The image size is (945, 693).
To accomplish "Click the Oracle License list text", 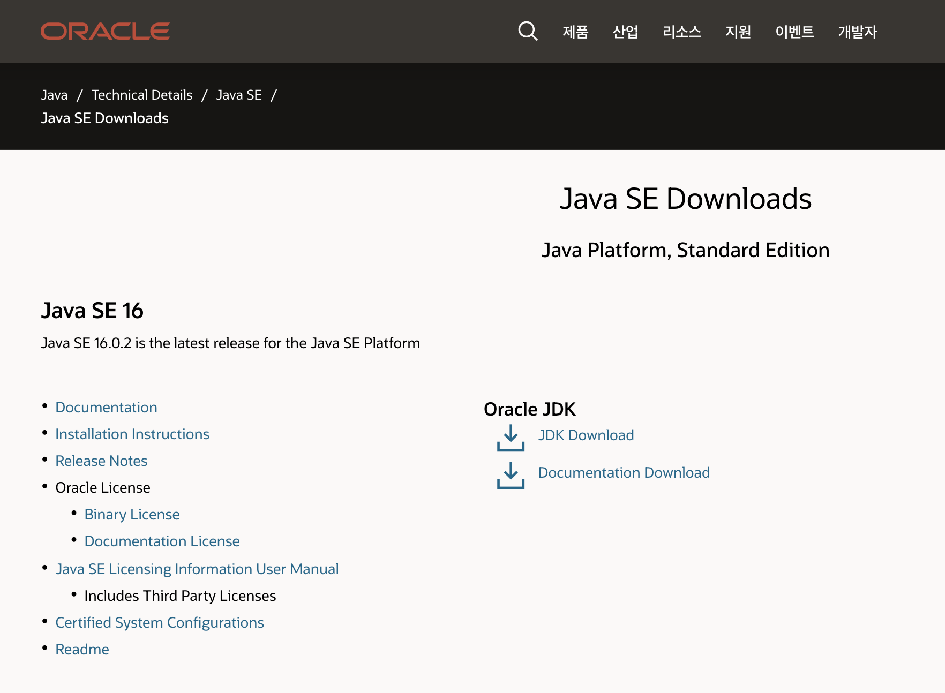I will click(x=103, y=487).
